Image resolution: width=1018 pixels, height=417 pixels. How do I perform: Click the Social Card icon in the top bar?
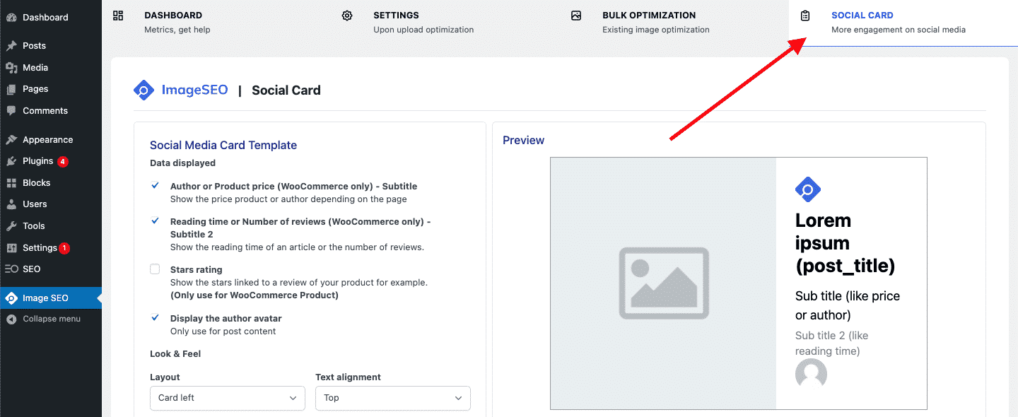(x=805, y=15)
